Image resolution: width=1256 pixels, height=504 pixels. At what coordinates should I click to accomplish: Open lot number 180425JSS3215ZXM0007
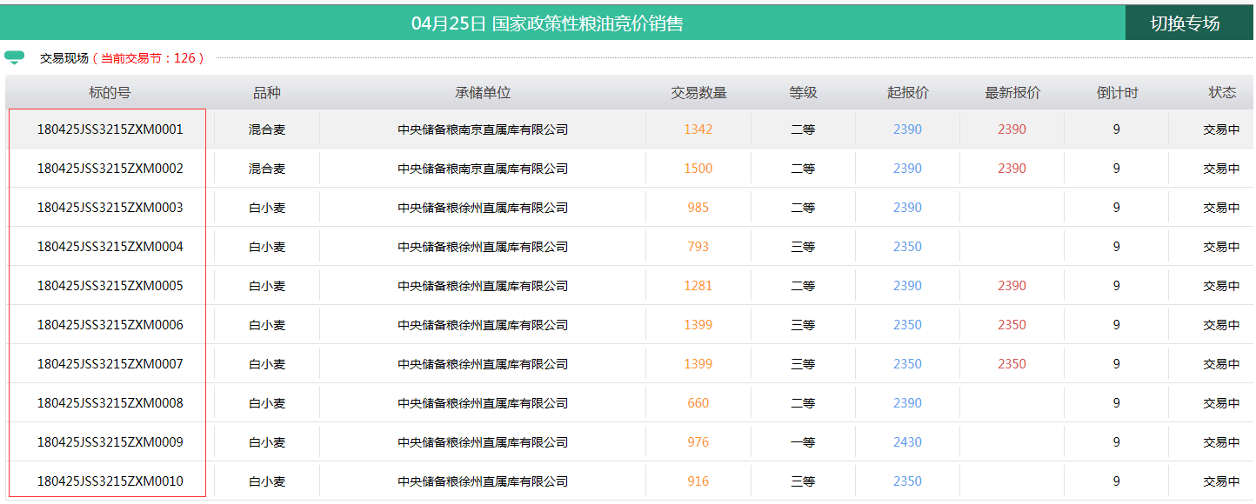click(x=110, y=364)
